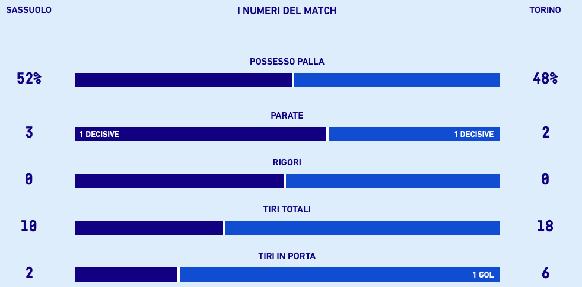
Task: Click Torino's RIGORI bar segment
Action: point(392,181)
